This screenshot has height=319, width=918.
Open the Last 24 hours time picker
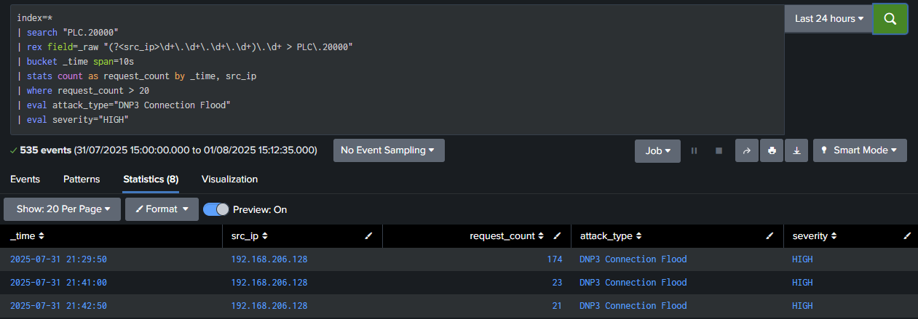[829, 18]
